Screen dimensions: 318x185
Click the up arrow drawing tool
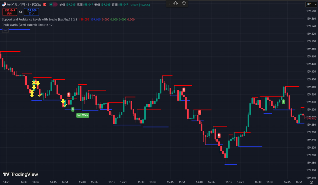[x=176, y=3]
